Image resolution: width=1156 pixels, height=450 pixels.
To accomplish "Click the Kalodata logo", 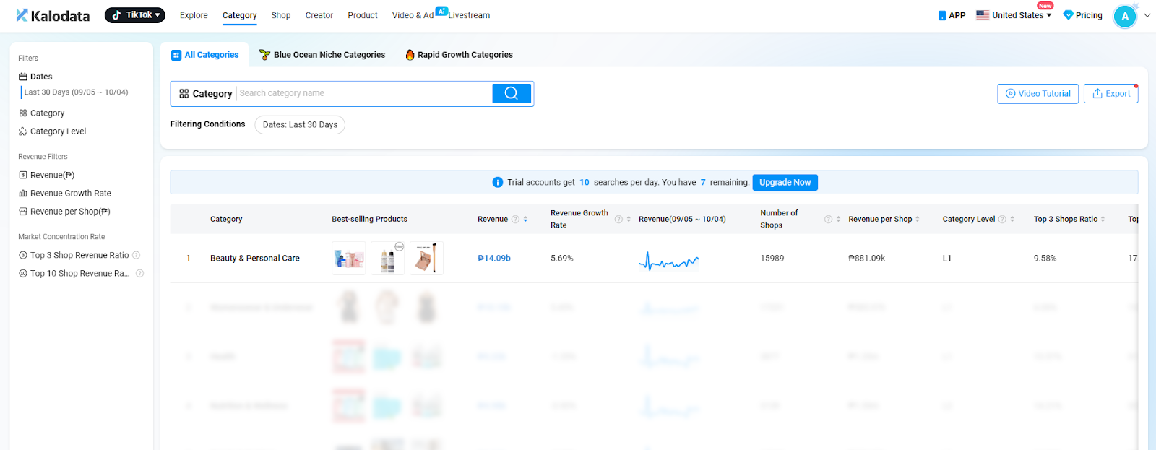I will 53,15.
